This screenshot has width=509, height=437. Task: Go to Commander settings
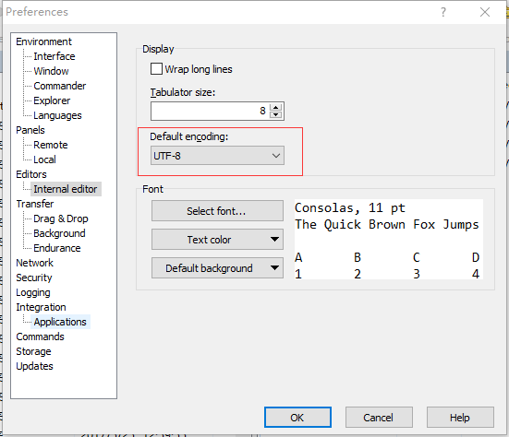tap(60, 86)
